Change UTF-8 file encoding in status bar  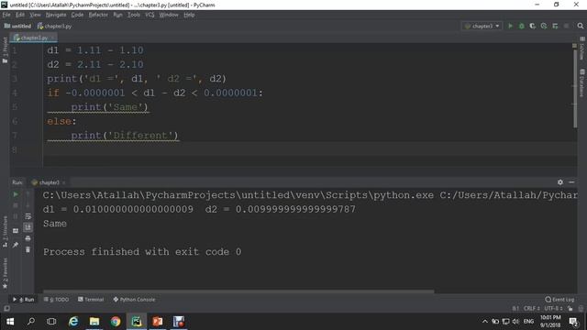coord(553,309)
